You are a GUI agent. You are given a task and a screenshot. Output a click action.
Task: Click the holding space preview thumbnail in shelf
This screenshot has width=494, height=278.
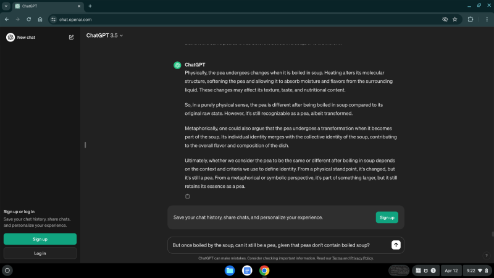point(399,271)
